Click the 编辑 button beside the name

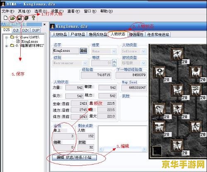(x=84, y=51)
